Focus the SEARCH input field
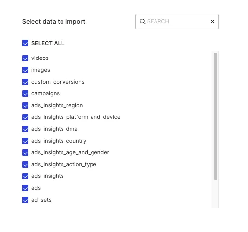Viewport: 248px width, 232px height. click(x=177, y=22)
